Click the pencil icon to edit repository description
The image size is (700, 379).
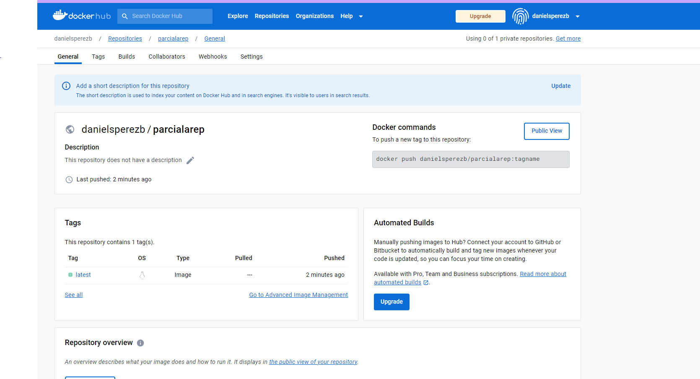[190, 160]
